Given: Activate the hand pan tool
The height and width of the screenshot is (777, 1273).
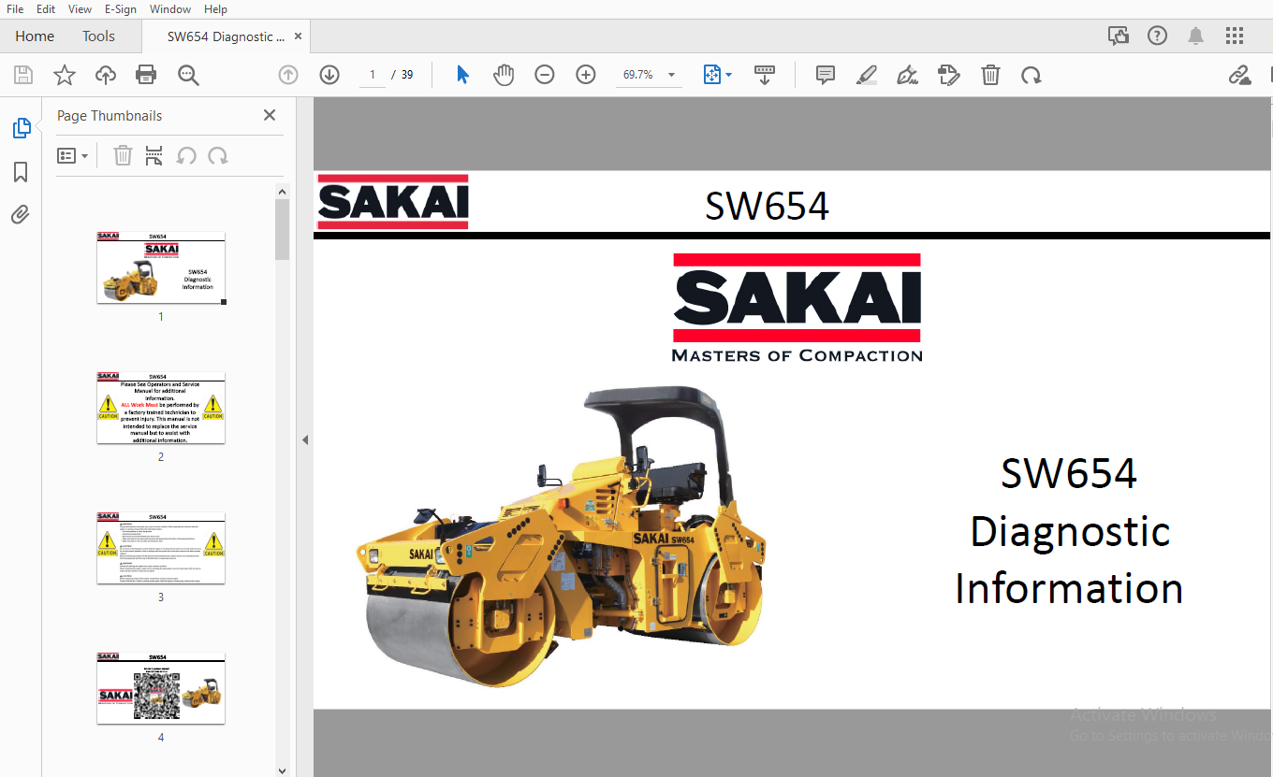Looking at the screenshot, I should tap(504, 75).
